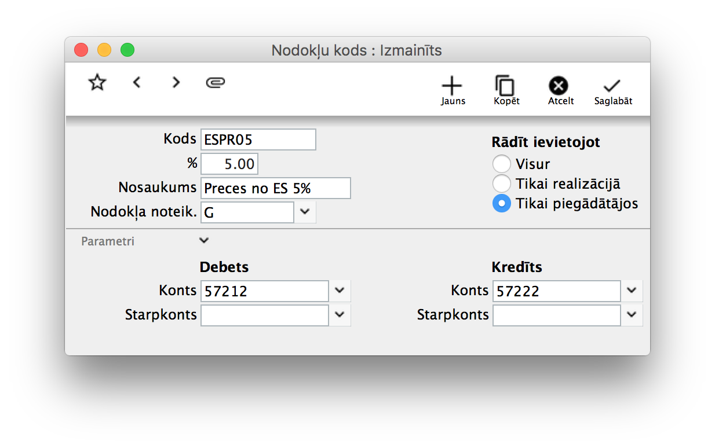This screenshot has height=448, width=715.
Task: Expand the Parametri section chevron
Action: 203,240
